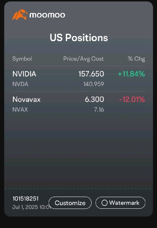Open the NVIDIA position row

(x=79, y=79)
